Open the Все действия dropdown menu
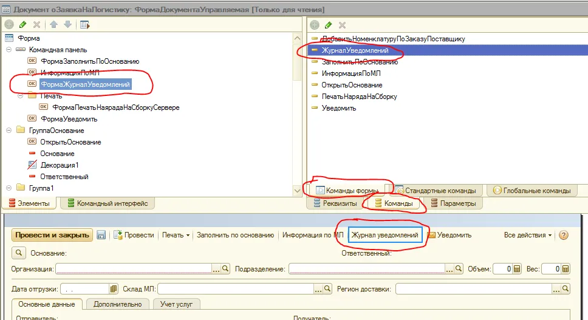 coord(528,235)
